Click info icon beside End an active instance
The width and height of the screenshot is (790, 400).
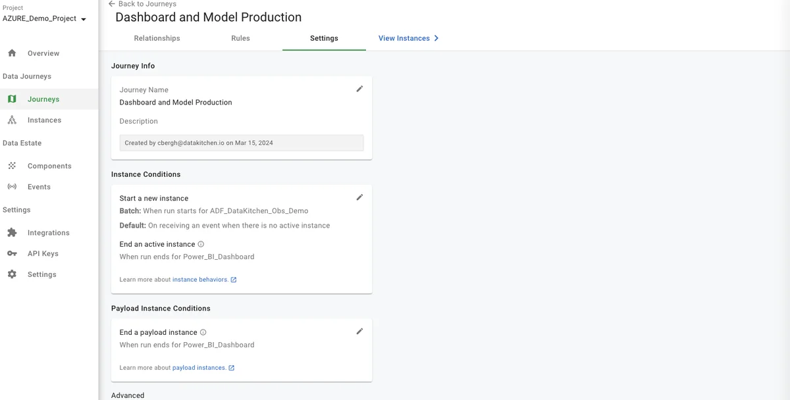201,244
